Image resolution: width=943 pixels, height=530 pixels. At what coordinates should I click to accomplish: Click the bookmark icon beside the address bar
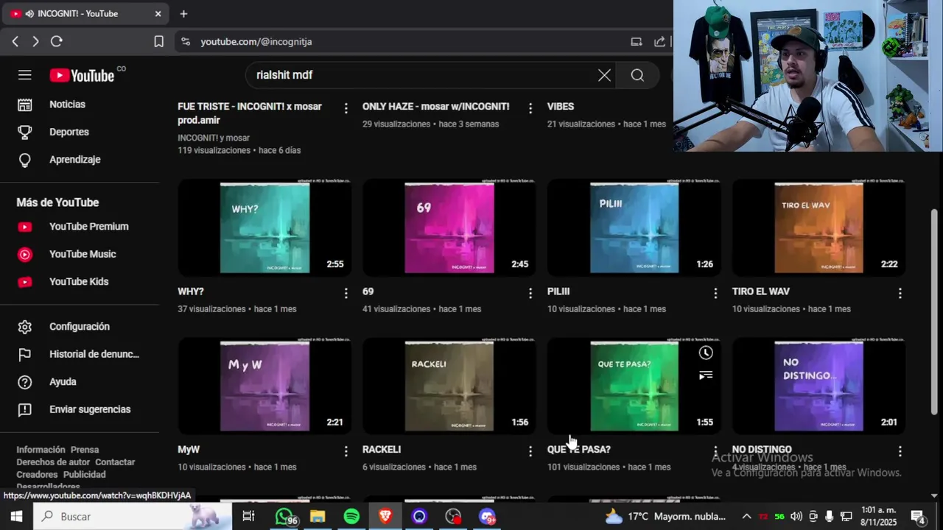point(158,42)
